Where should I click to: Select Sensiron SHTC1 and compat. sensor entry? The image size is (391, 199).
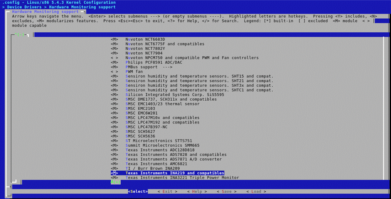[199, 90]
